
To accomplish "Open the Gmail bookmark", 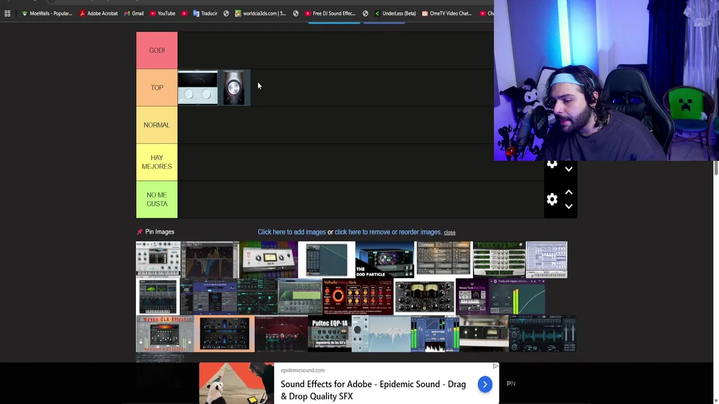I will 134,13.
